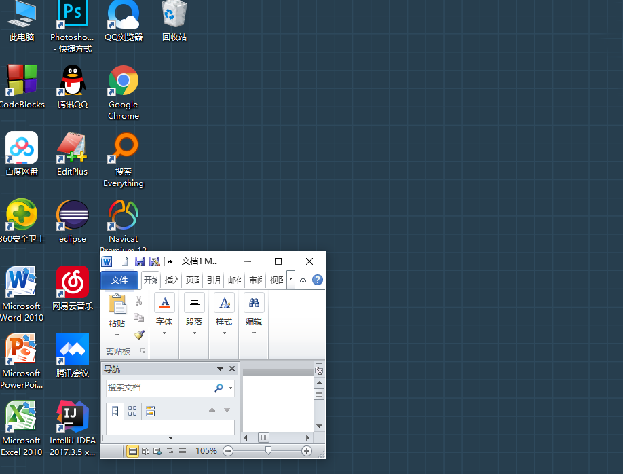The height and width of the screenshot is (474, 623).
Task: Select the pages thumbnail browse tab in navigation pane
Action: [x=133, y=411]
